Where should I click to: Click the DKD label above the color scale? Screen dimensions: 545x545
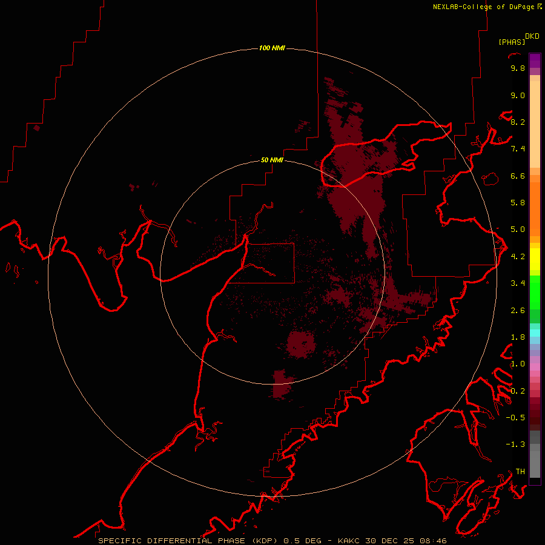pyautogui.click(x=532, y=36)
